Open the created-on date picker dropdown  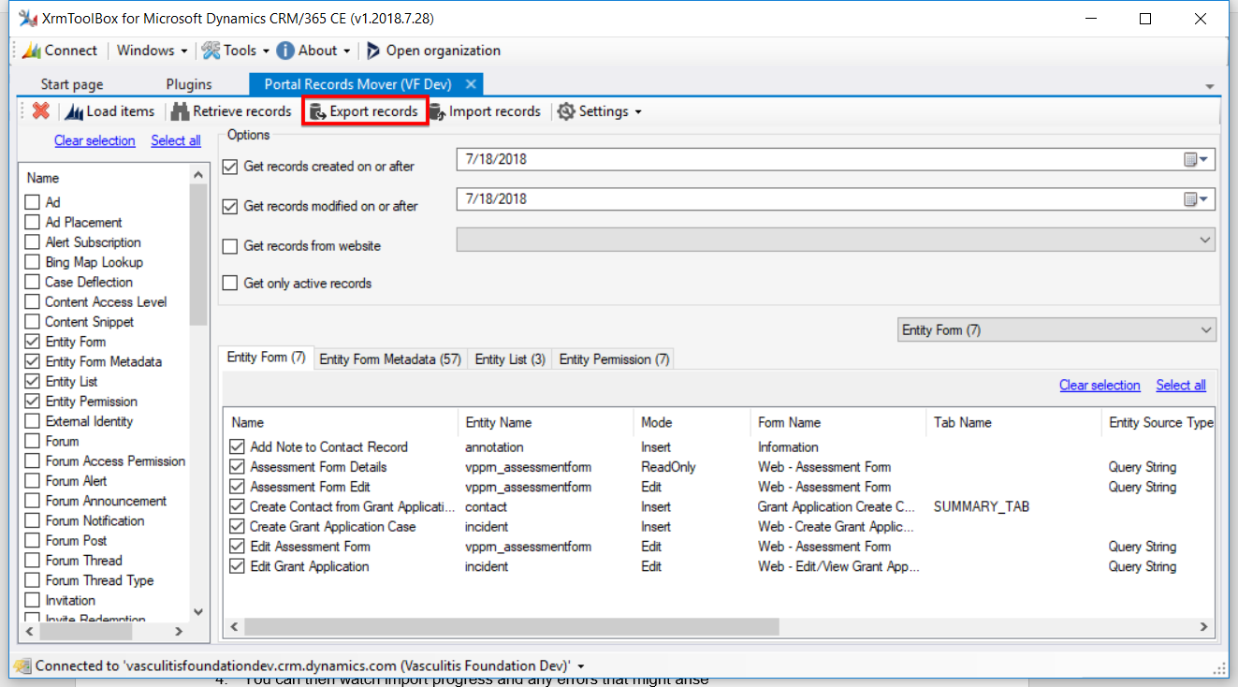pyautogui.click(x=1197, y=160)
